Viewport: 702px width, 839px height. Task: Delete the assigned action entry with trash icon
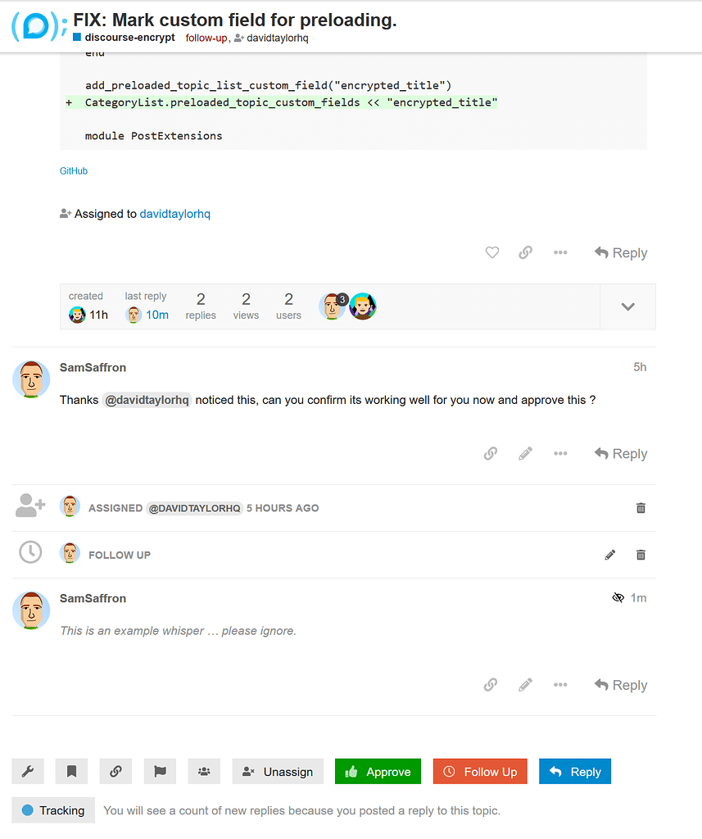pyautogui.click(x=641, y=508)
